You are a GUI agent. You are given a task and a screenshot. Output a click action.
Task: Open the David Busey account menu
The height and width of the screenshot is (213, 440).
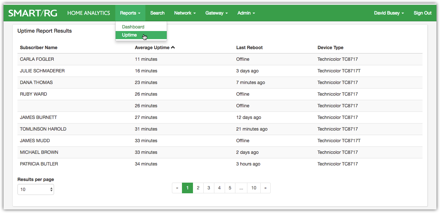389,13
